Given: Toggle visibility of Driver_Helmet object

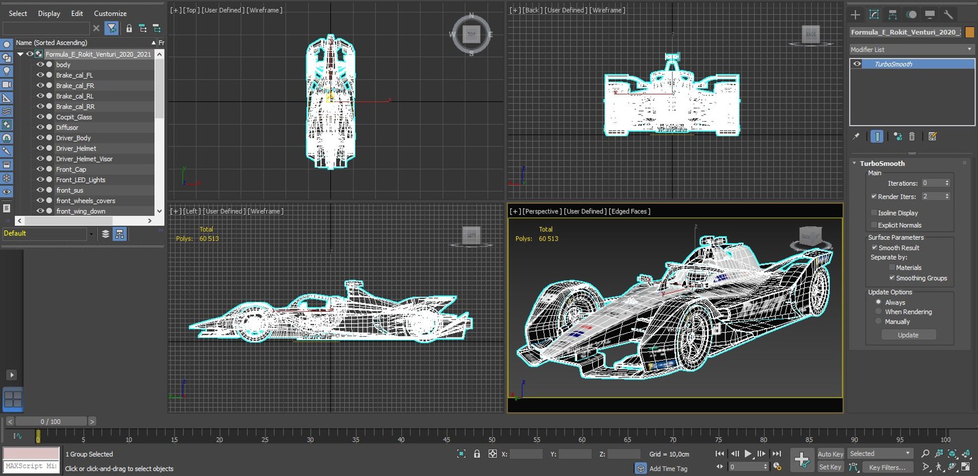Looking at the screenshot, I should 40,148.
